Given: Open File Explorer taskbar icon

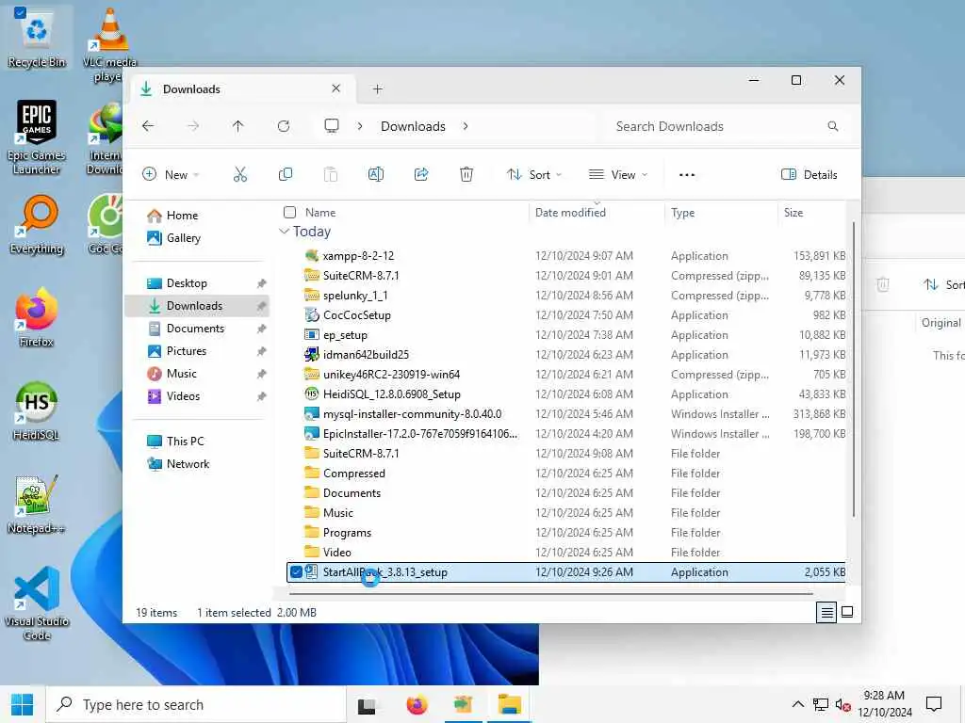Looking at the screenshot, I should click(x=509, y=704).
